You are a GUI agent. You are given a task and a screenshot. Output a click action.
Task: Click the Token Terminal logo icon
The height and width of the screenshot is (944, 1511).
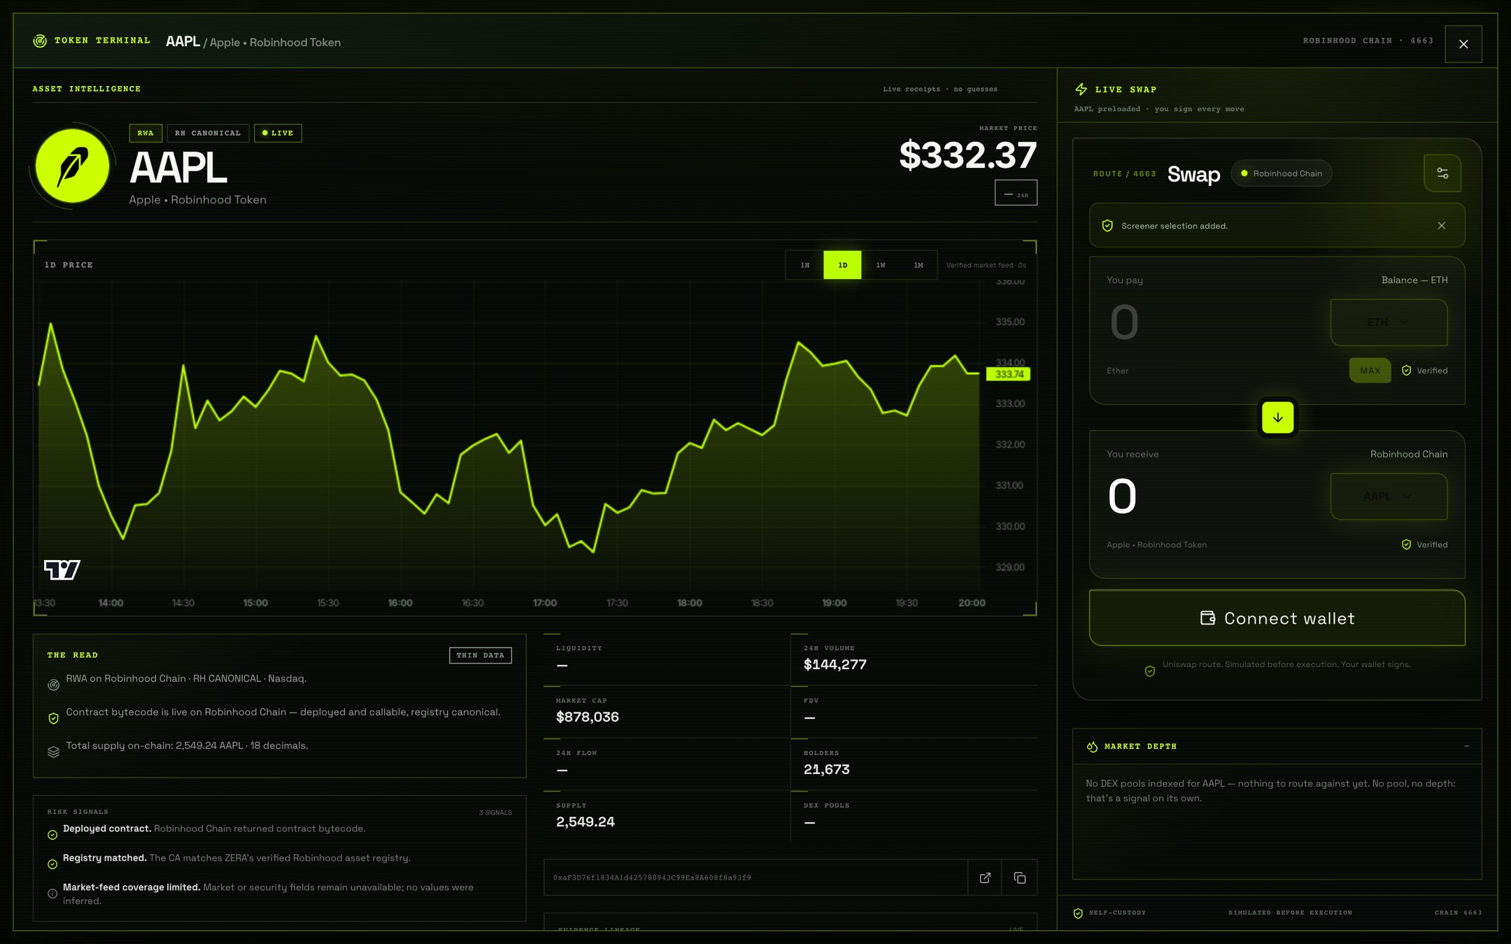tap(40, 41)
